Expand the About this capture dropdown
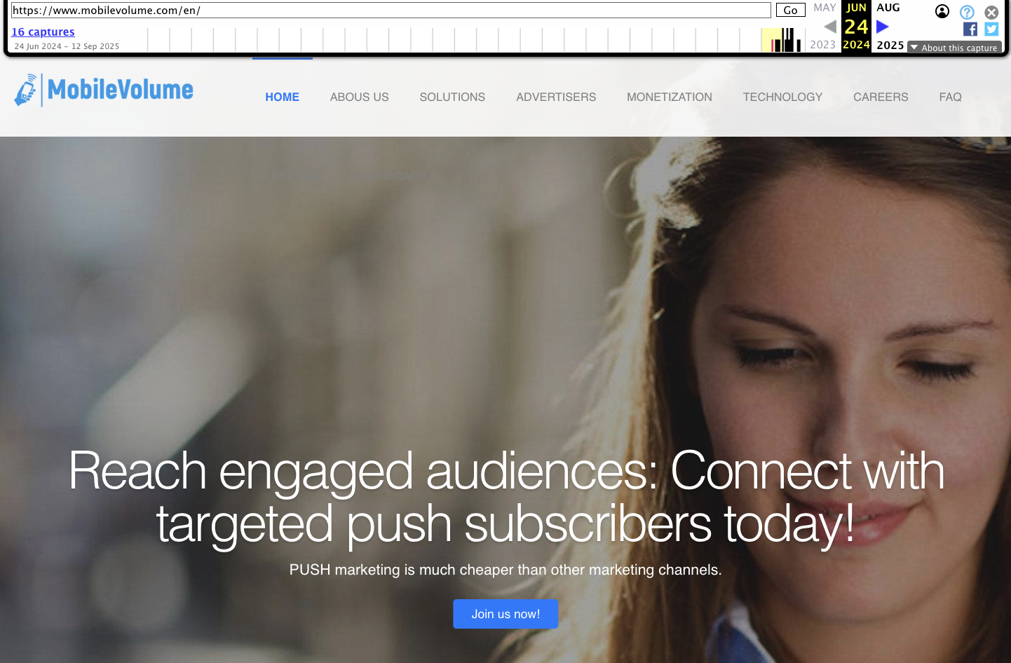This screenshot has width=1011, height=663. point(954,48)
